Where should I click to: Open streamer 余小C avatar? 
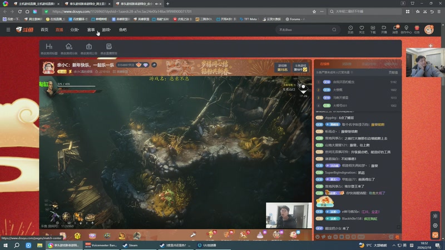pyautogui.click(x=48, y=68)
